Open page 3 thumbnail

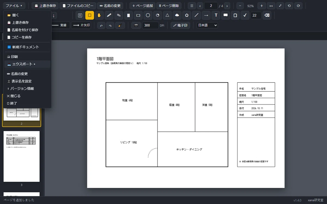coord(22,156)
